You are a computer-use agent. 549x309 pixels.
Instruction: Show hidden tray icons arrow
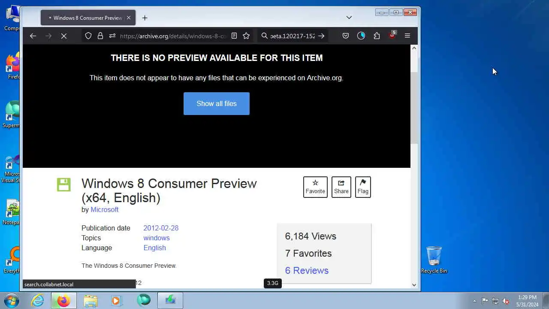pos(474,301)
